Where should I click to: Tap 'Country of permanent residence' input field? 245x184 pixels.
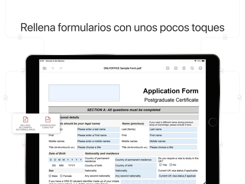point(135,160)
